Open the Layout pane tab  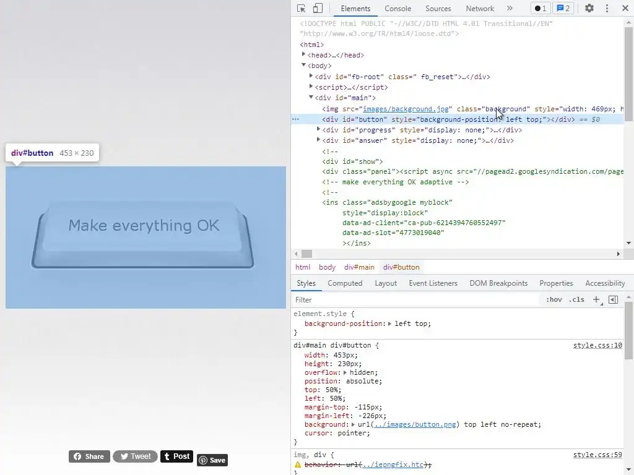[x=386, y=283]
